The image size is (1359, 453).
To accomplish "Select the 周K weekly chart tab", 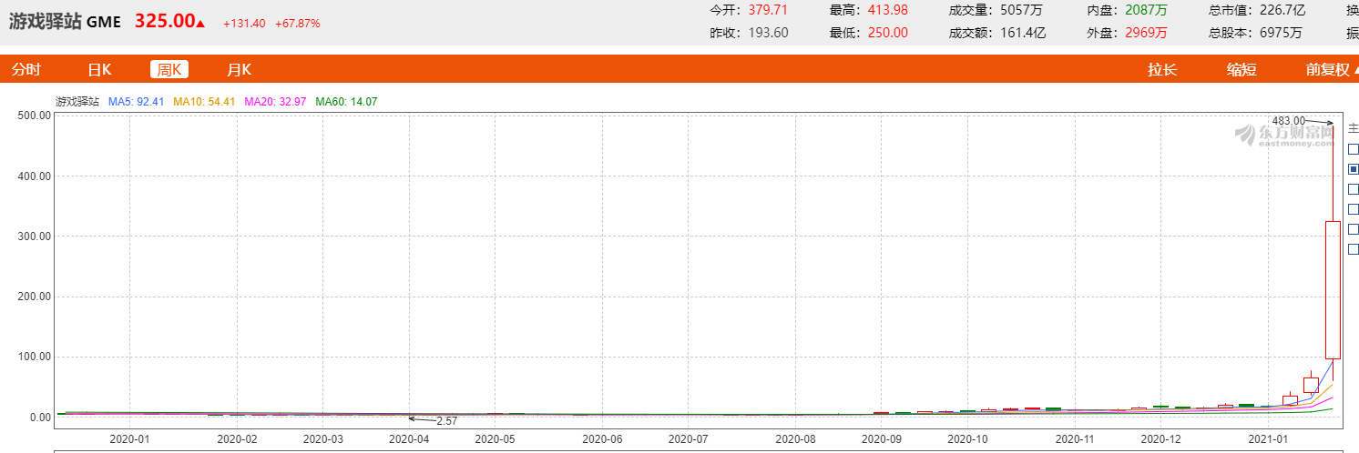I will pos(169,70).
